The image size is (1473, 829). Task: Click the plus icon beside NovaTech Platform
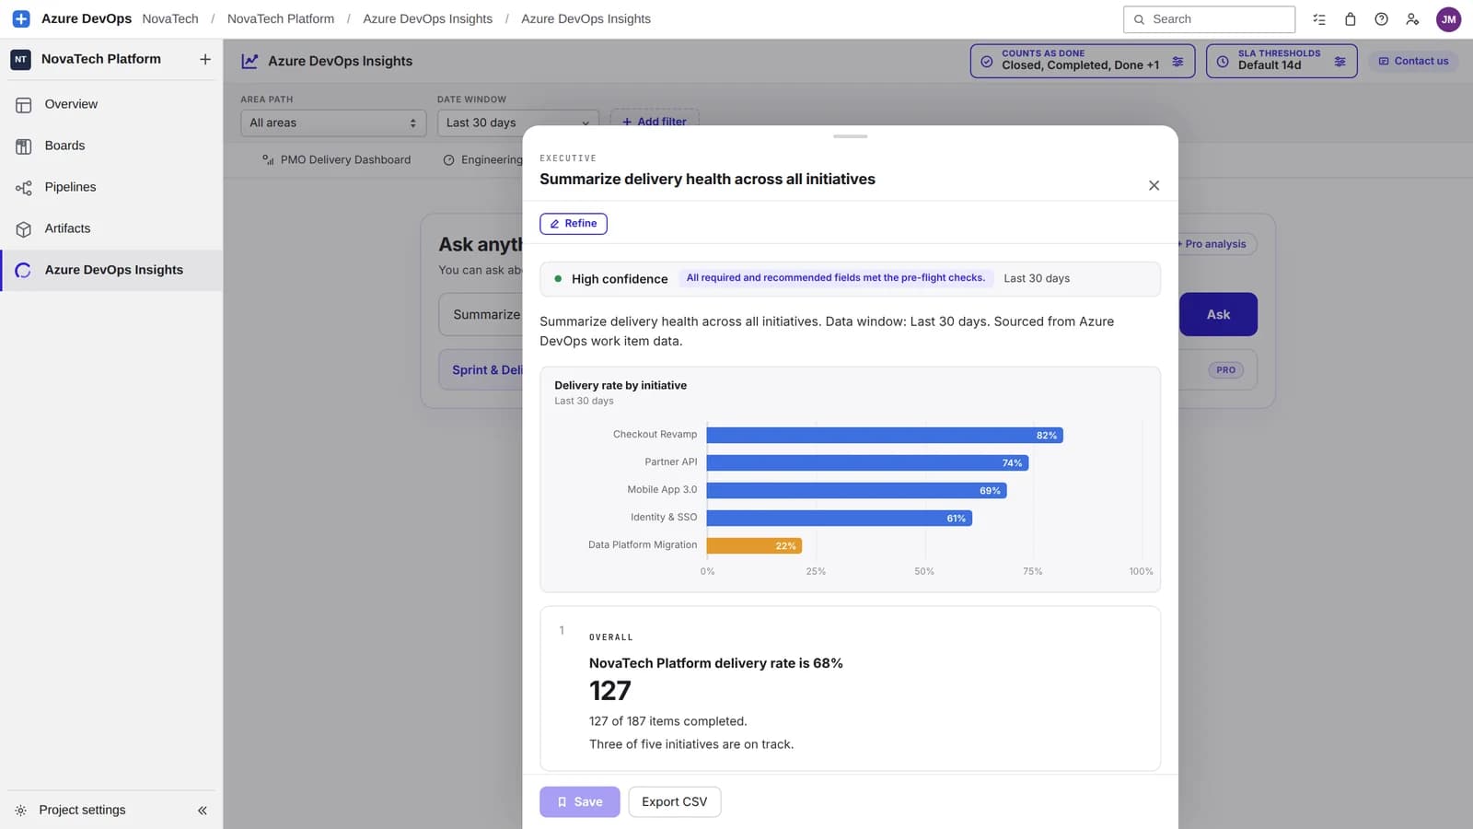click(x=205, y=59)
